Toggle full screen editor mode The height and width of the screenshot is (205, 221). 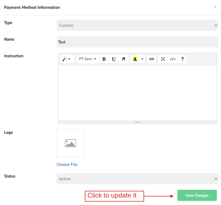click(x=163, y=59)
